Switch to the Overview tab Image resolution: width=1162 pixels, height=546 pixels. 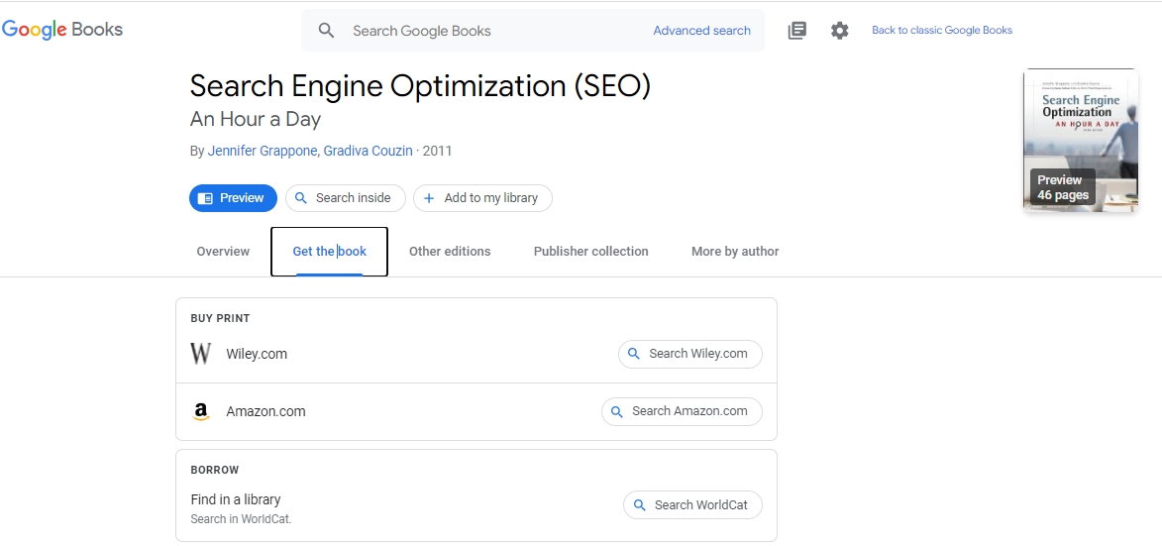tap(223, 252)
